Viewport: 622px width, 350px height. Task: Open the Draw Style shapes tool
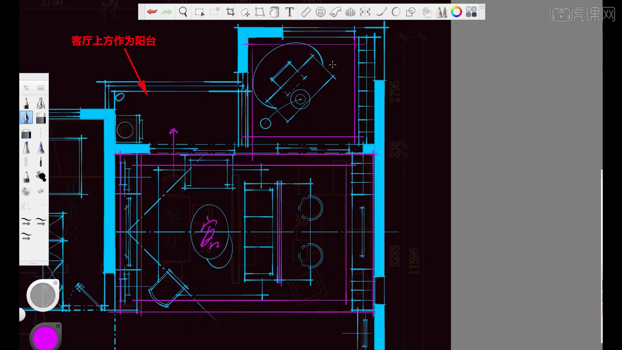pyautogui.click(x=410, y=12)
